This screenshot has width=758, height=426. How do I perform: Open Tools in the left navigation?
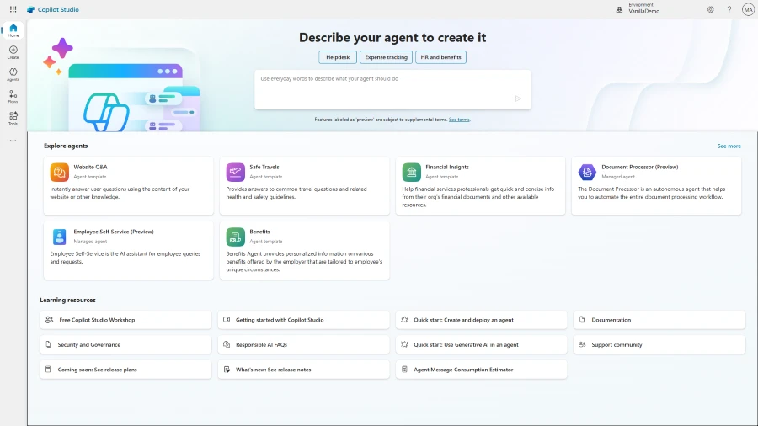[x=13, y=118]
